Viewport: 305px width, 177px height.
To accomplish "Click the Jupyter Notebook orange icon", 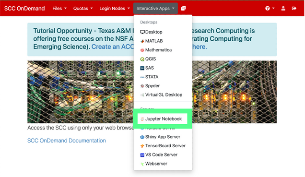I will 142,119.
